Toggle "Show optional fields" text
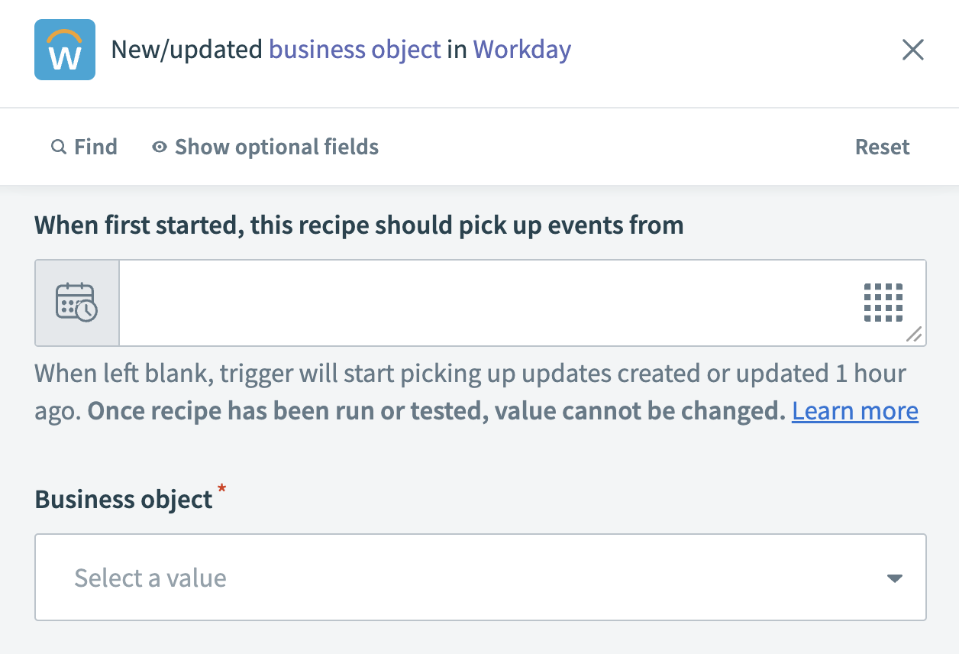Screen dimensions: 959x654 (276, 147)
